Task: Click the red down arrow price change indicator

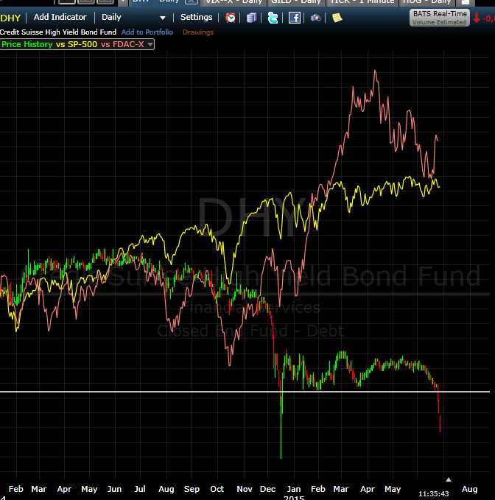Action: (477, 18)
